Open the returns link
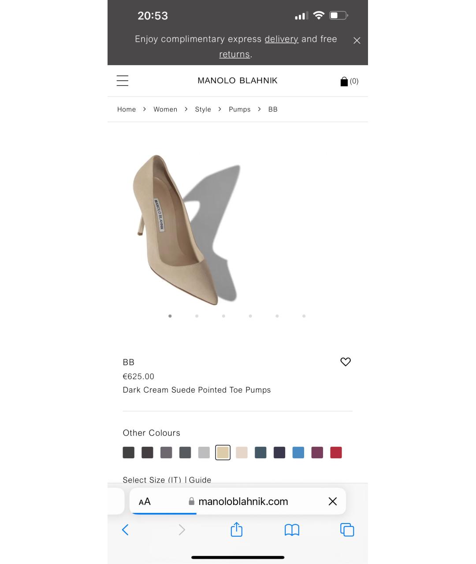This screenshot has height=564, width=476. (234, 55)
